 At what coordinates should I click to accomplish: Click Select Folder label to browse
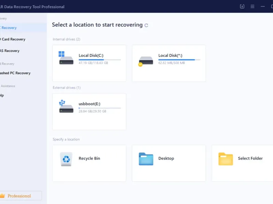coord(250,158)
